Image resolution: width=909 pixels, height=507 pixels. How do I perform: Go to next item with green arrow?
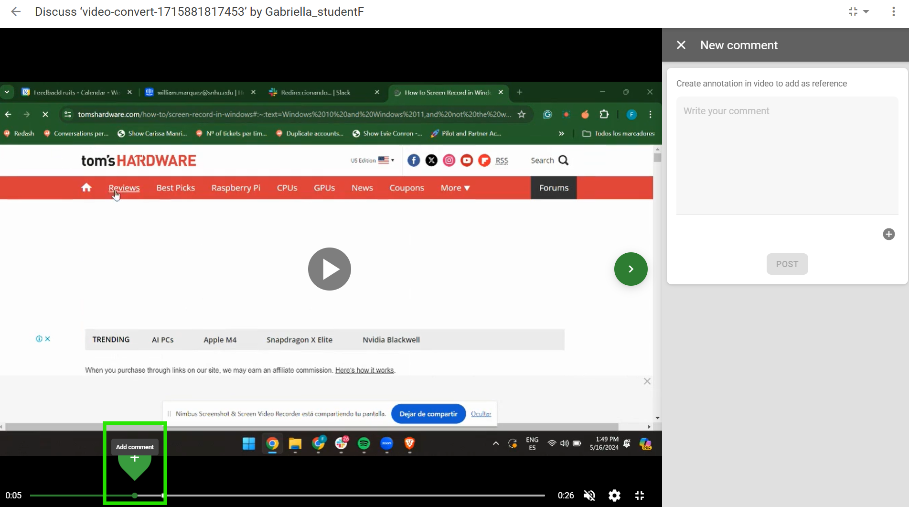tap(631, 269)
